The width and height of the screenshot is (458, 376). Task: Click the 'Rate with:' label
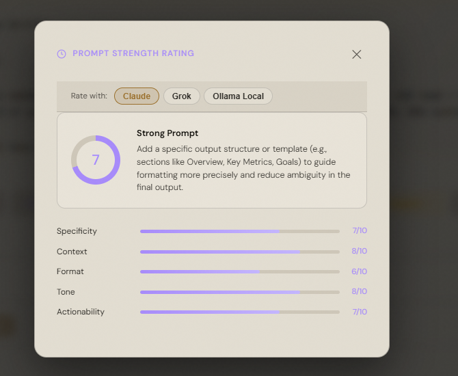click(89, 96)
